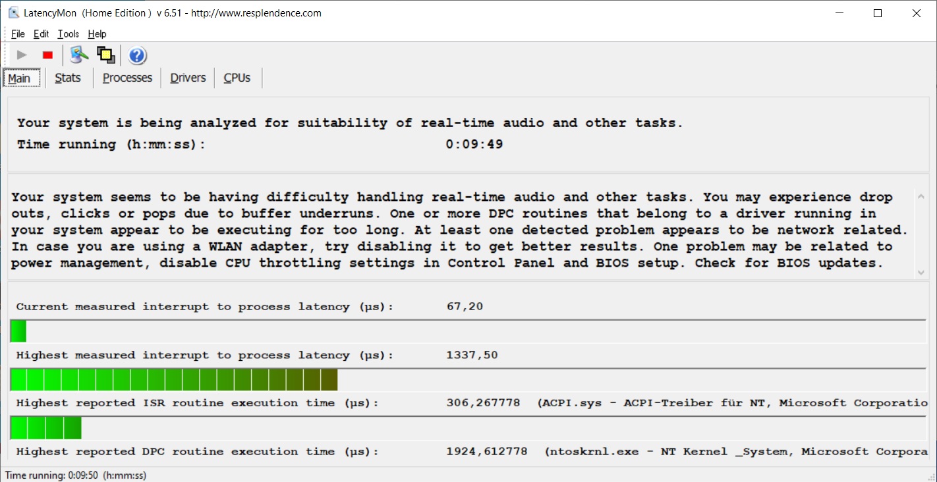Click the ACPI.sys driver description text

pyautogui.click(x=733, y=403)
